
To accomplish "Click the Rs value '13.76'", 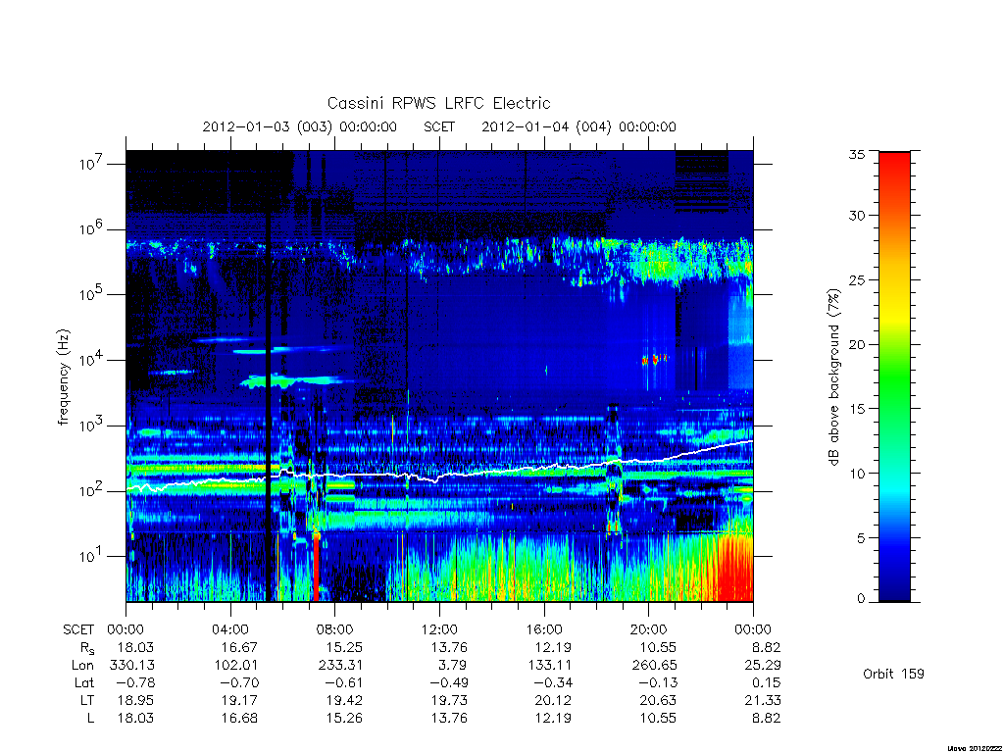I will pyautogui.click(x=449, y=647).
